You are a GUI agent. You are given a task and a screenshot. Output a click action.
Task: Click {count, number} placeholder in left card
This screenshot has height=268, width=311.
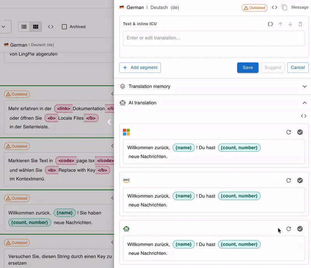30,222
